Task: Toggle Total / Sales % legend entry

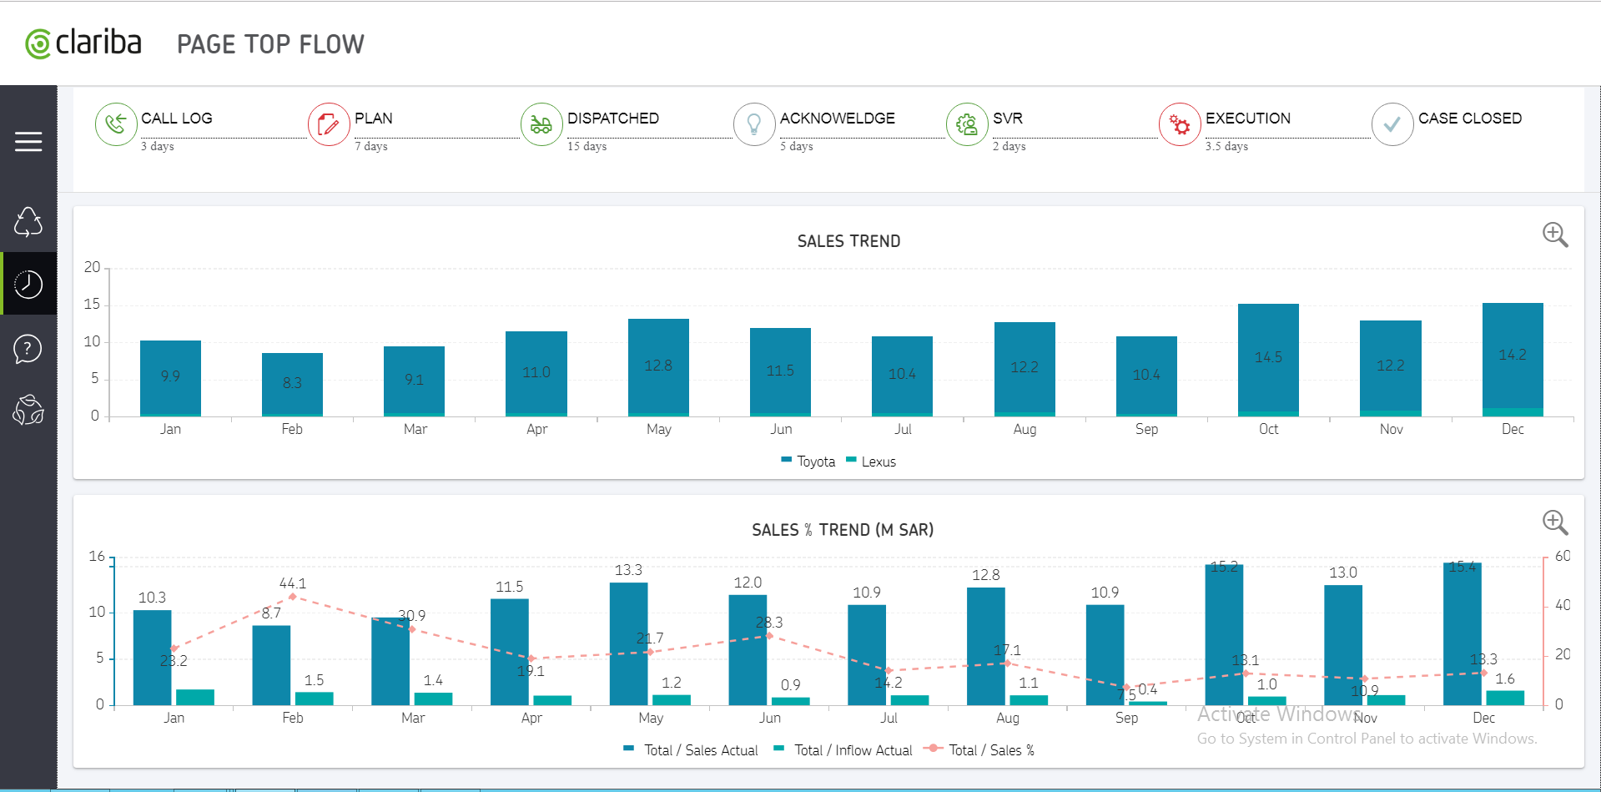Action: 979,750
